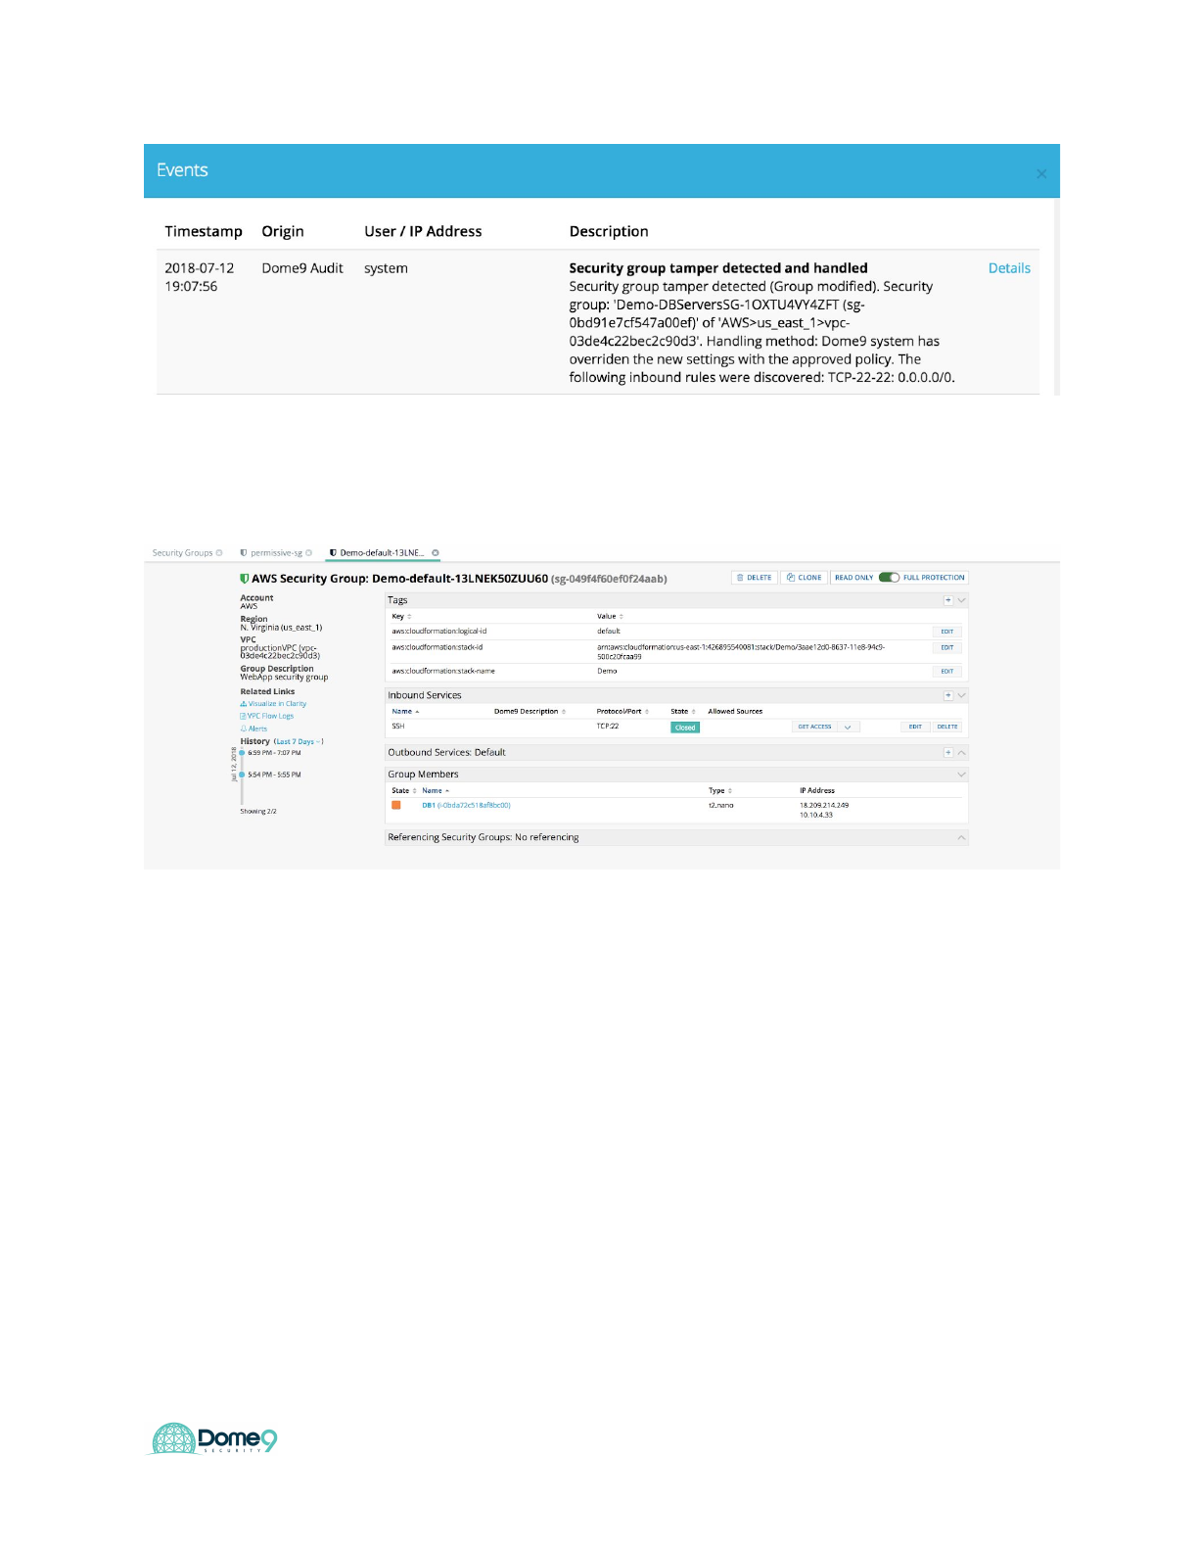1198x1551 pixels.
Task: Sort group members by Type
Action: (720, 791)
